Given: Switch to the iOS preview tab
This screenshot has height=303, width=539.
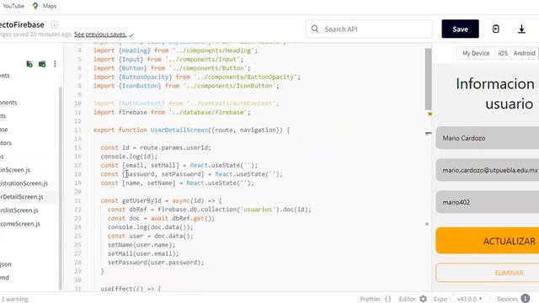Looking at the screenshot, I should tap(503, 53).
